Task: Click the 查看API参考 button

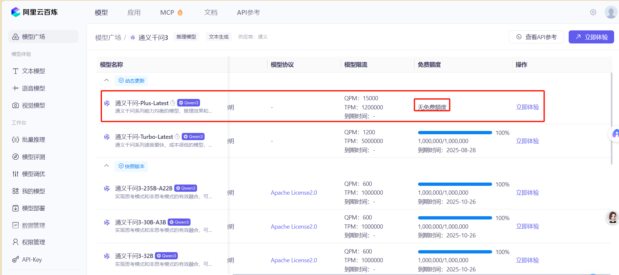Action: (x=536, y=37)
